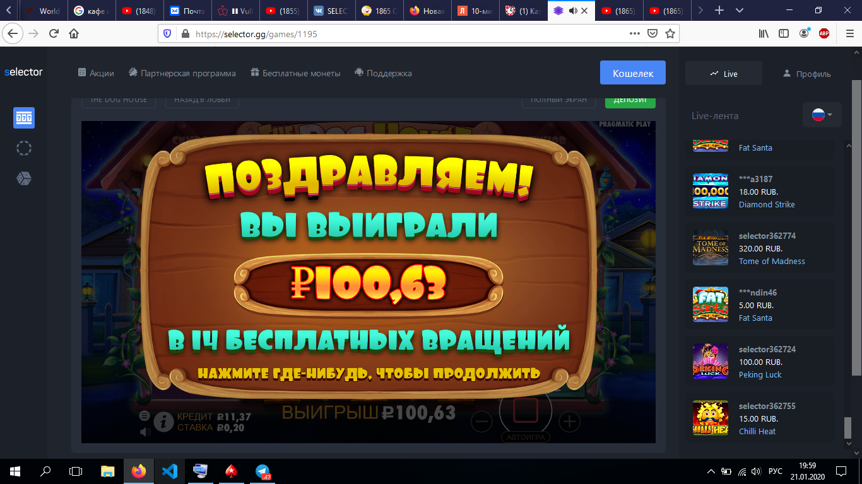Open PokerStars from the taskbar
Screen dimensions: 862x484
[x=231, y=471]
